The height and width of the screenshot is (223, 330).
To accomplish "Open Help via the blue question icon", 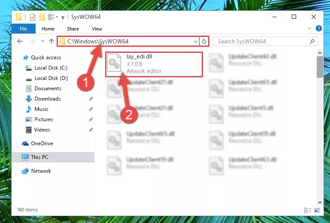I will pos(319,28).
